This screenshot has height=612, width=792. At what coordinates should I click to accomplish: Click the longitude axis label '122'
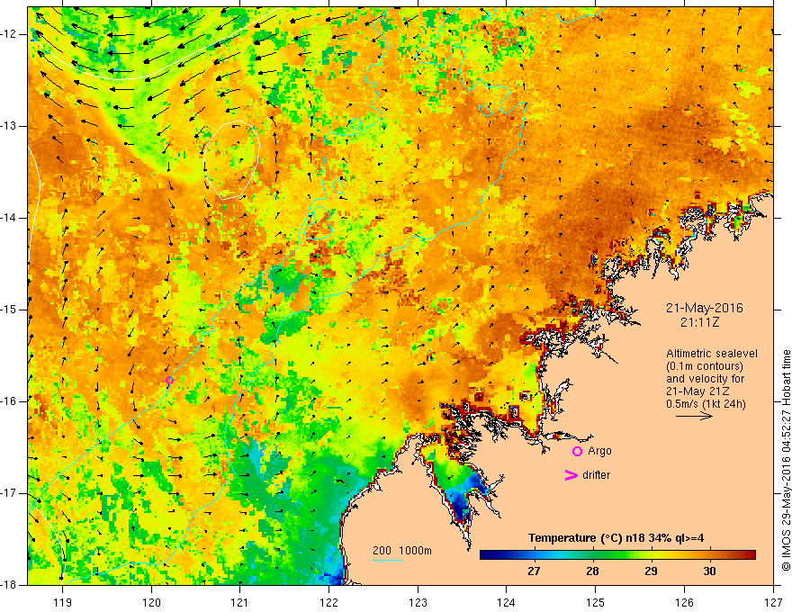(328, 602)
